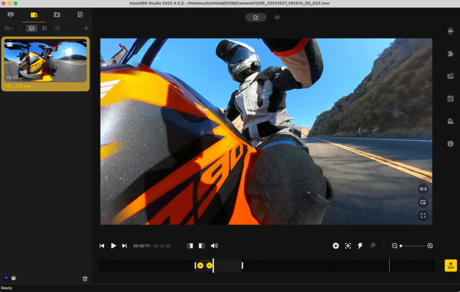
Task: Change the 16:9 aspect ratio
Action: tap(423, 189)
